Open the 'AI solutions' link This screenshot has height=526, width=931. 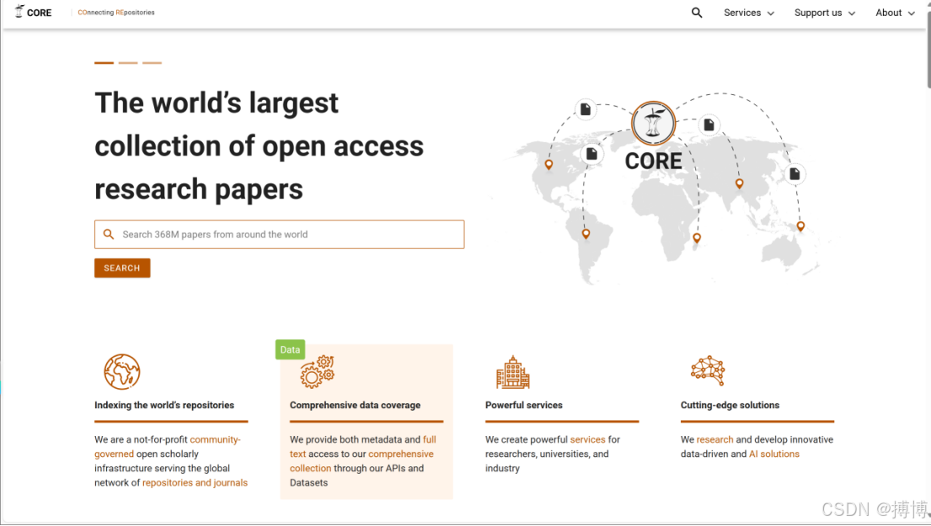tap(774, 454)
